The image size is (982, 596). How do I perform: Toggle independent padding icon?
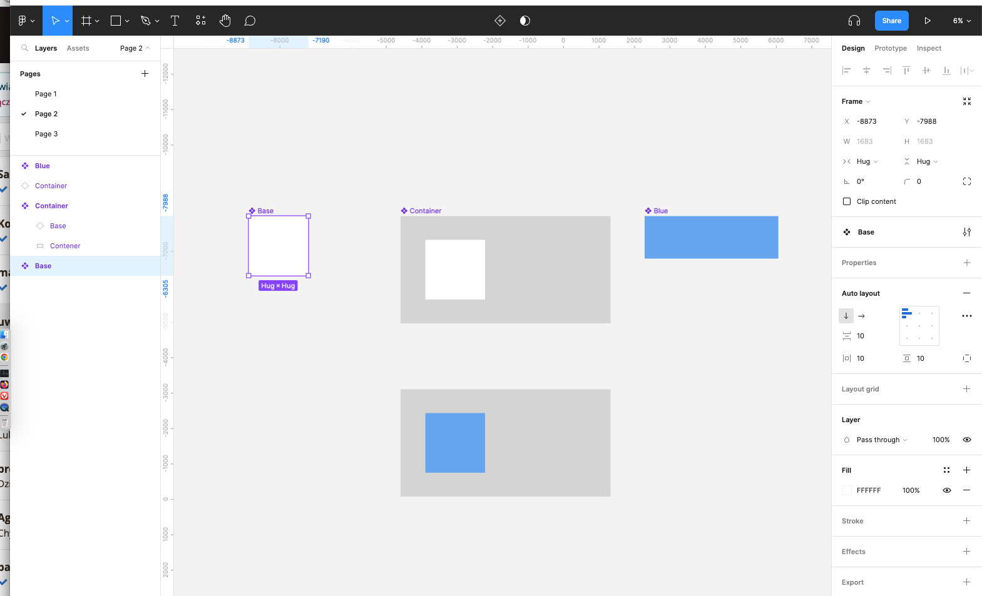[967, 358]
